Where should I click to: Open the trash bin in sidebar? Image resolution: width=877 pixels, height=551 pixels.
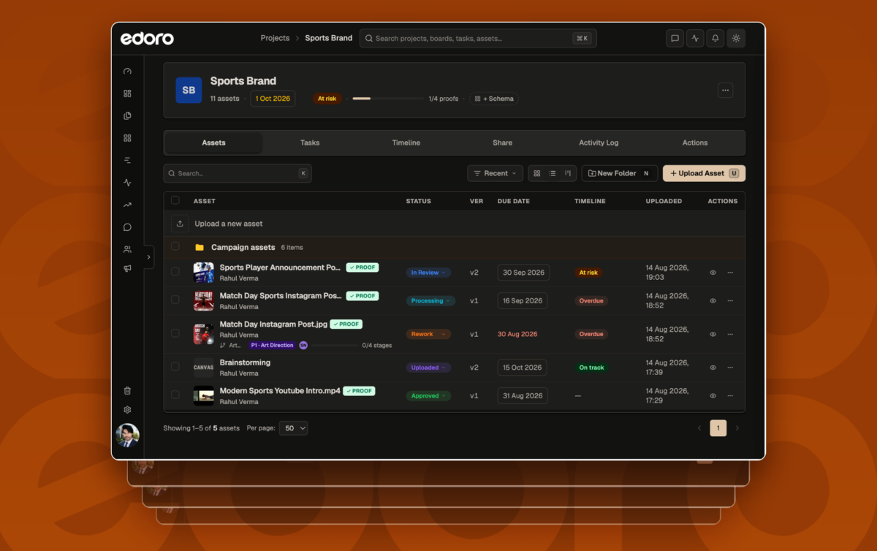[x=127, y=391]
